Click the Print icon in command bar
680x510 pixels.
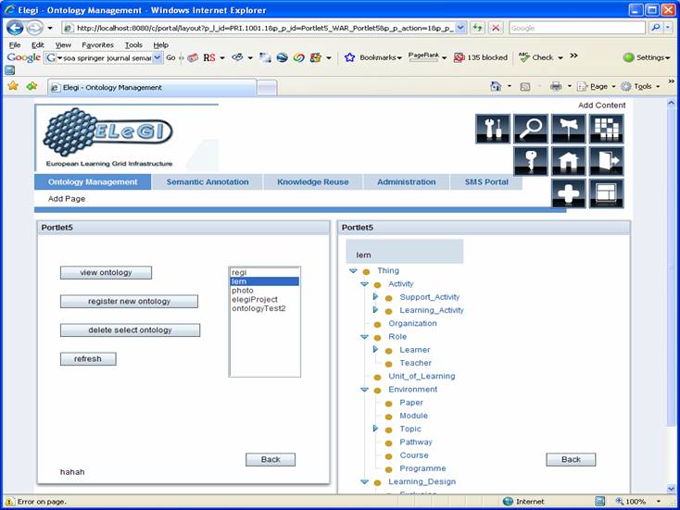pos(556,86)
